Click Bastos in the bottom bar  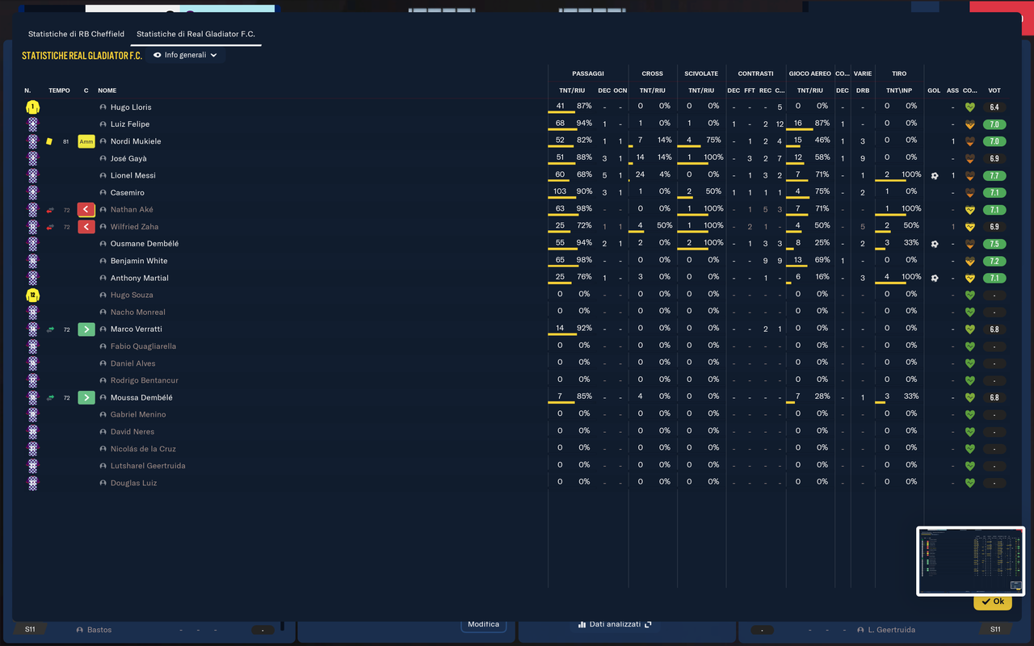tap(99, 630)
